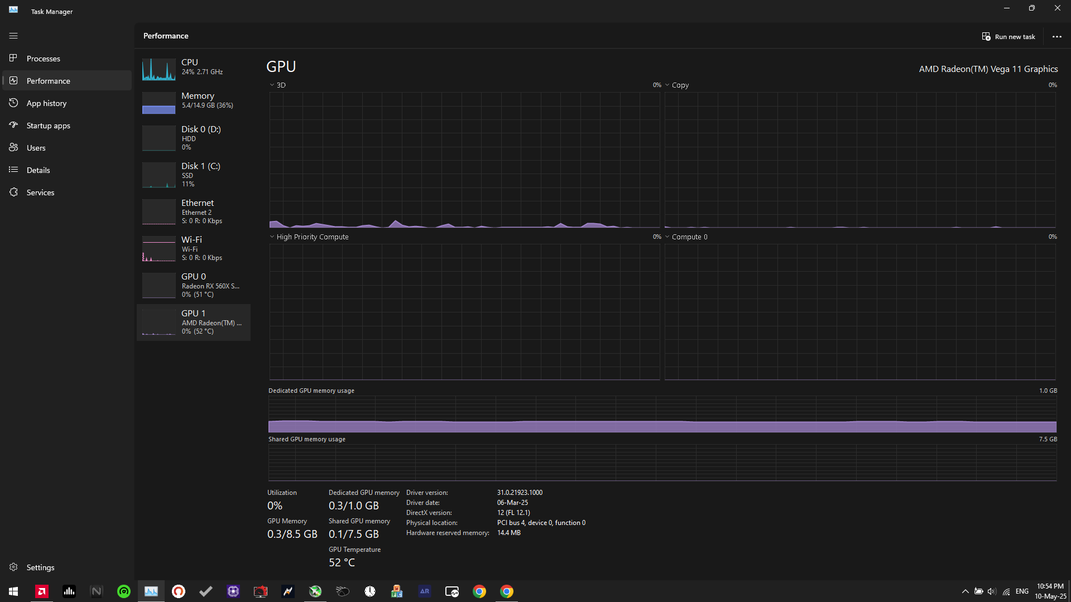The width and height of the screenshot is (1071, 602).
Task: Open the green orb taskbar app
Action: [315, 591]
